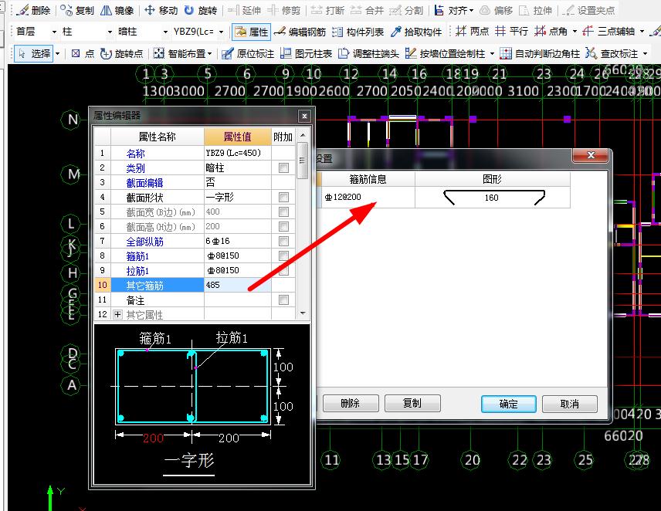This screenshot has height=511, width=661.
Task: Open the 首层 floor dropdown
Action: (54, 32)
